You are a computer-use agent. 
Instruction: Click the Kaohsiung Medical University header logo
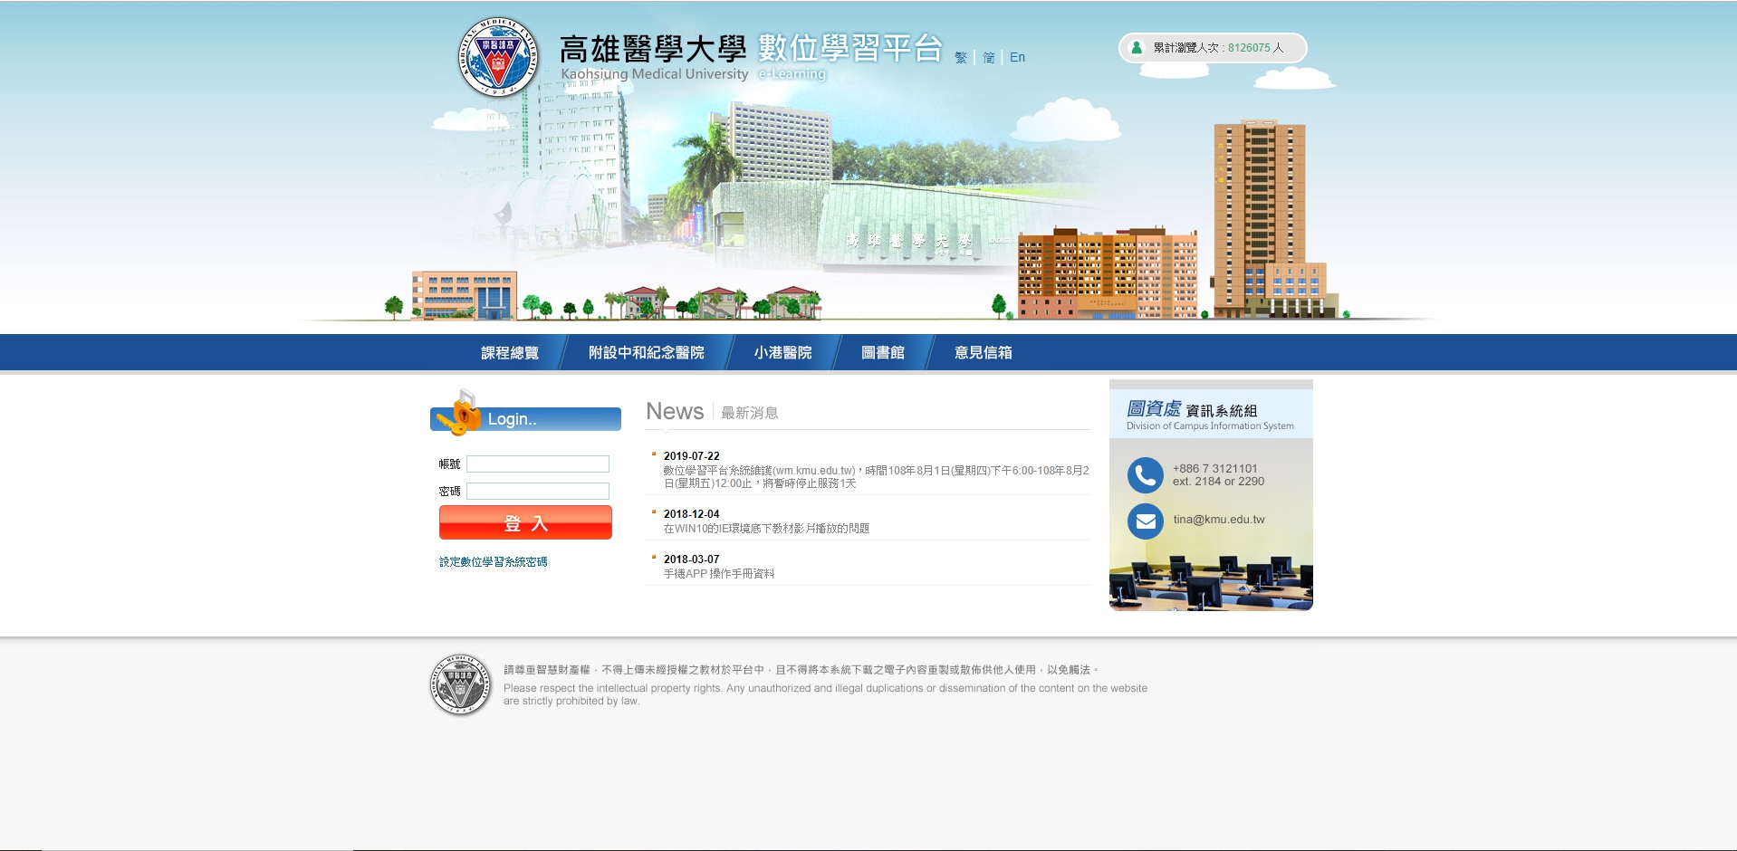pos(498,57)
